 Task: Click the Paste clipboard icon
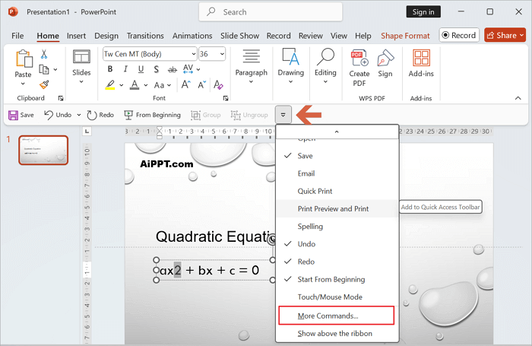[23, 59]
